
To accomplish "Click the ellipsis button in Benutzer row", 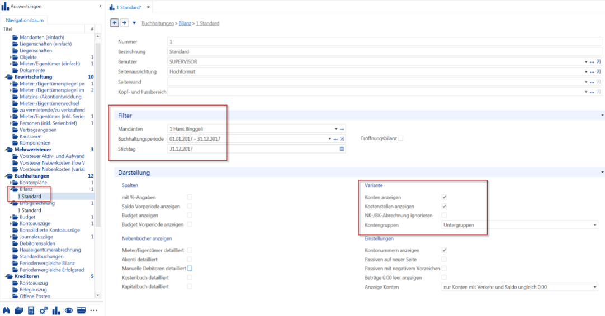I will (x=592, y=61).
